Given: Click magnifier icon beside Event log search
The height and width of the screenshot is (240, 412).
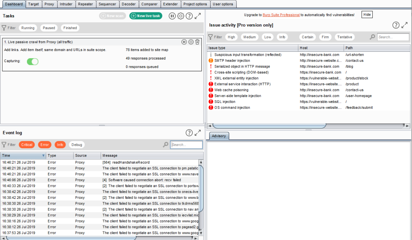Looking at the screenshot, I should (x=165, y=145).
